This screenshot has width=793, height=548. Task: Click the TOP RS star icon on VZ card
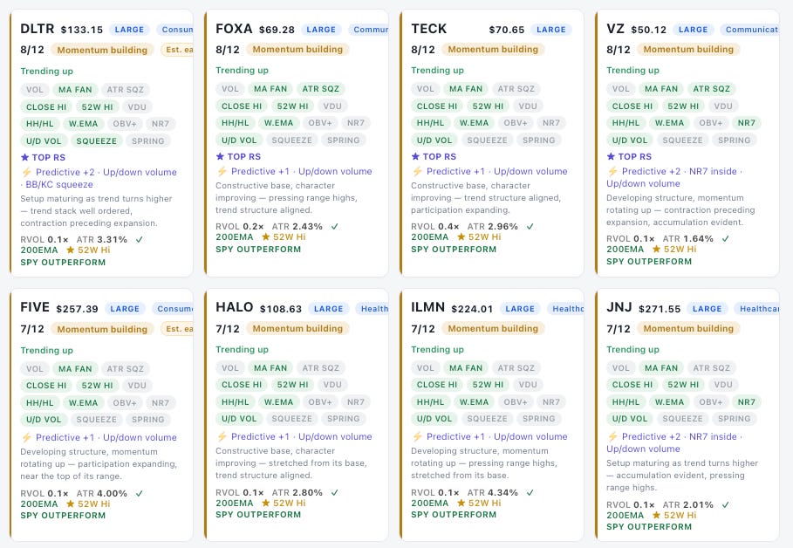pos(611,156)
